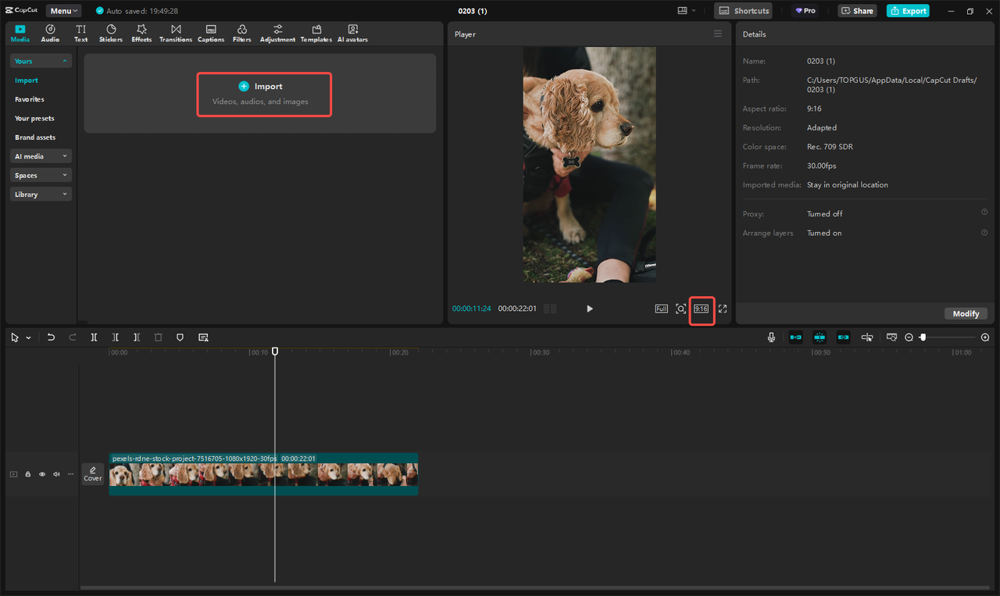
Task: Expand the AI media section
Action: [41, 156]
